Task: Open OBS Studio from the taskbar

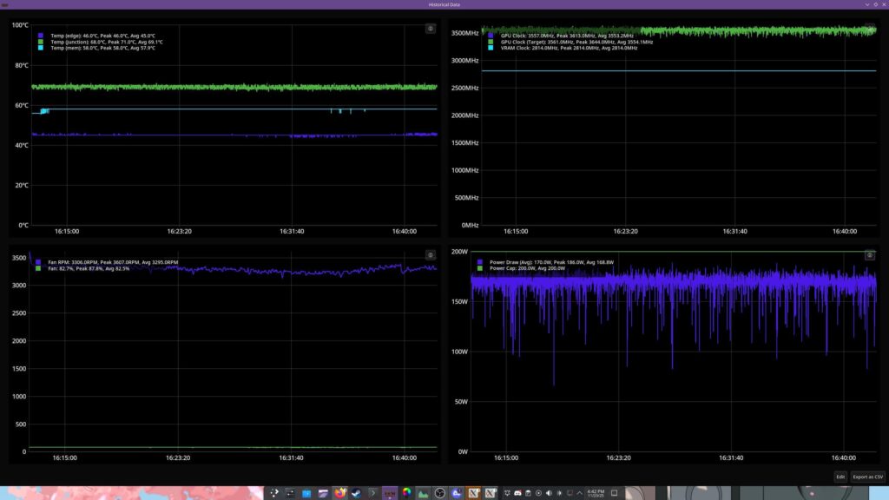Action: (440, 493)
